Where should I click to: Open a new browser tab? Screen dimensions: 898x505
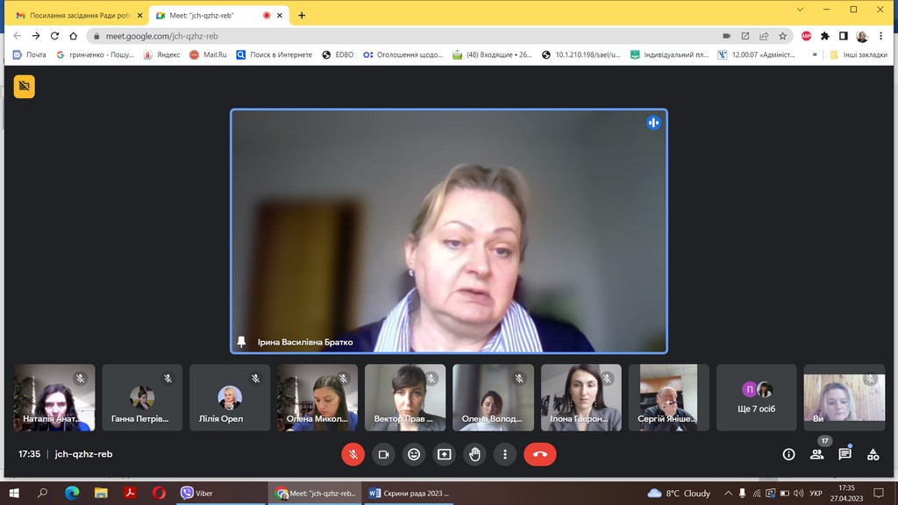click(302, 15)
